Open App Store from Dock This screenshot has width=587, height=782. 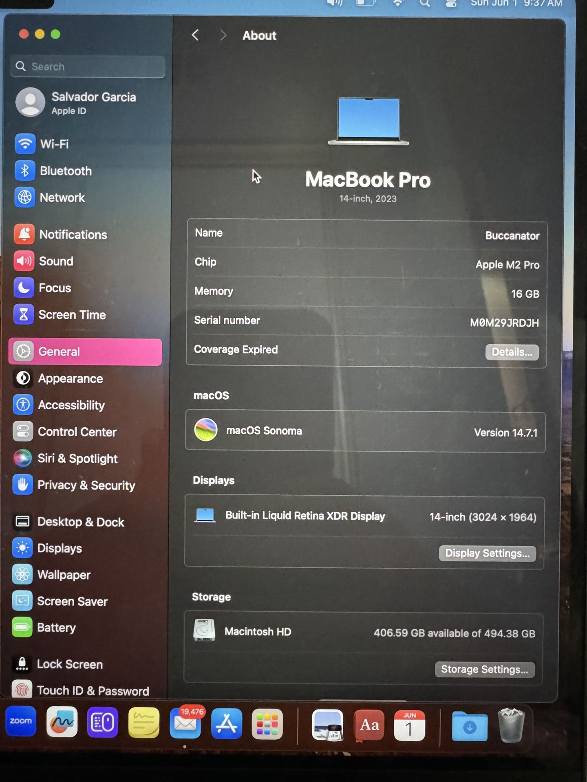pyautogui.click(x=227, y=724)
